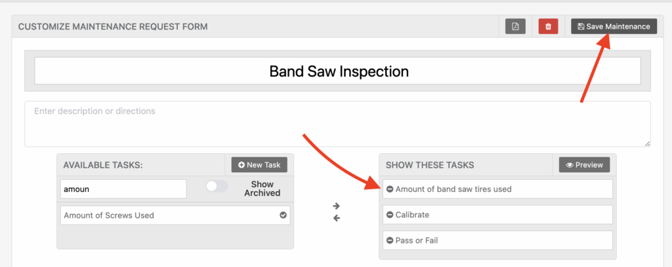
Task: Click the available tasks search field
Action: (x=123, y=189)
